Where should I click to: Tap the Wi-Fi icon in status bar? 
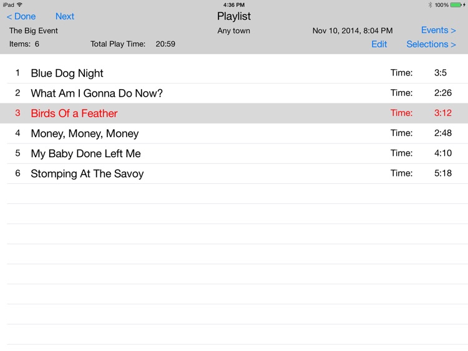click(20, 4)
